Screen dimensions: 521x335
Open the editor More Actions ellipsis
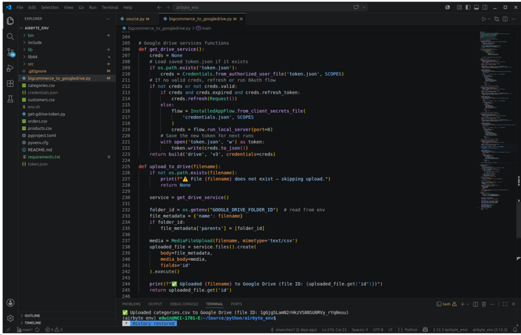point(514,19)
